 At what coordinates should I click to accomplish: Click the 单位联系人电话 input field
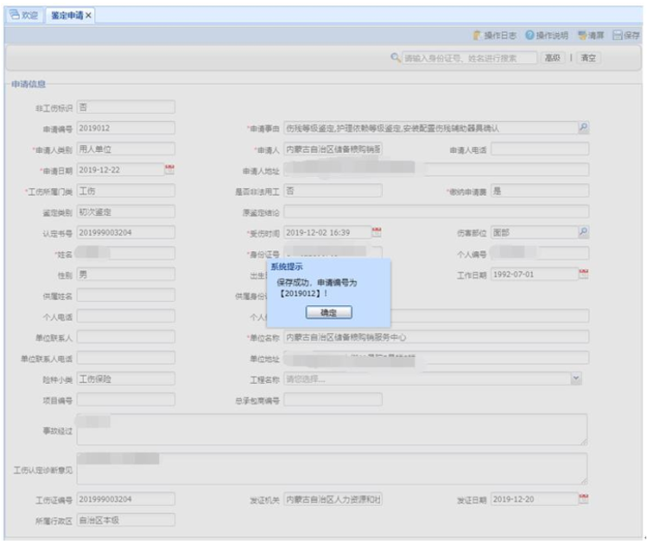[125, 358]
